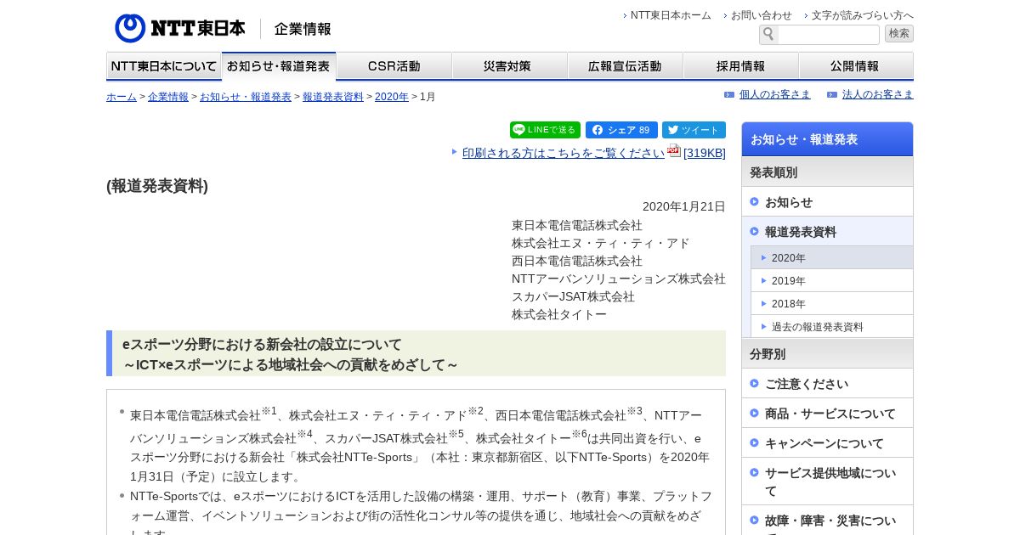The width and height of the screenshot is (1020, 535).
Task: Click 報道発表資料 breadcrumb link
Action: pos(333,97)
